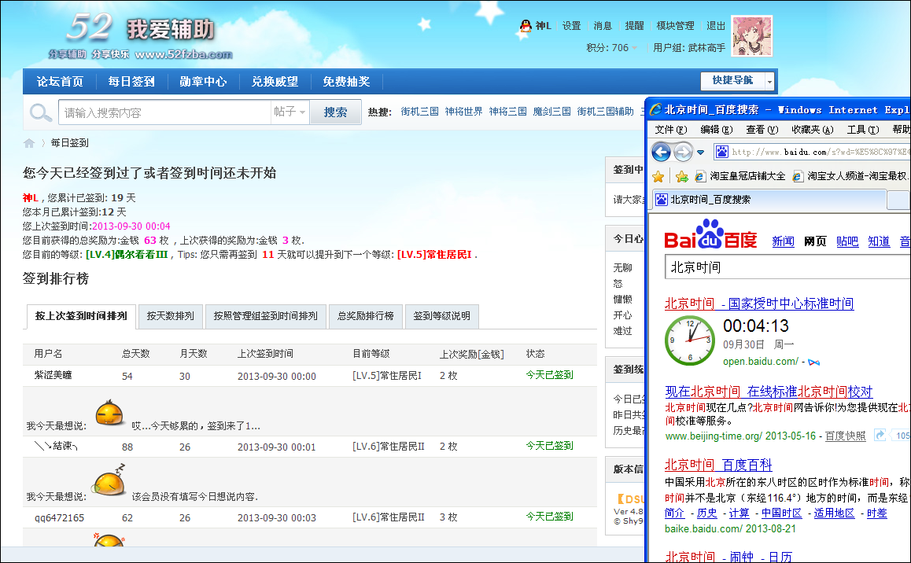
Task: Open 工具(T) menu in Internet Explorer
Action: point(861,130)
